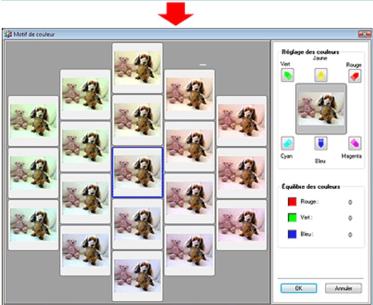Click the Bleu balance value 0
The width and height of the screenshot is (373, 305).
(x=350, y=235)
